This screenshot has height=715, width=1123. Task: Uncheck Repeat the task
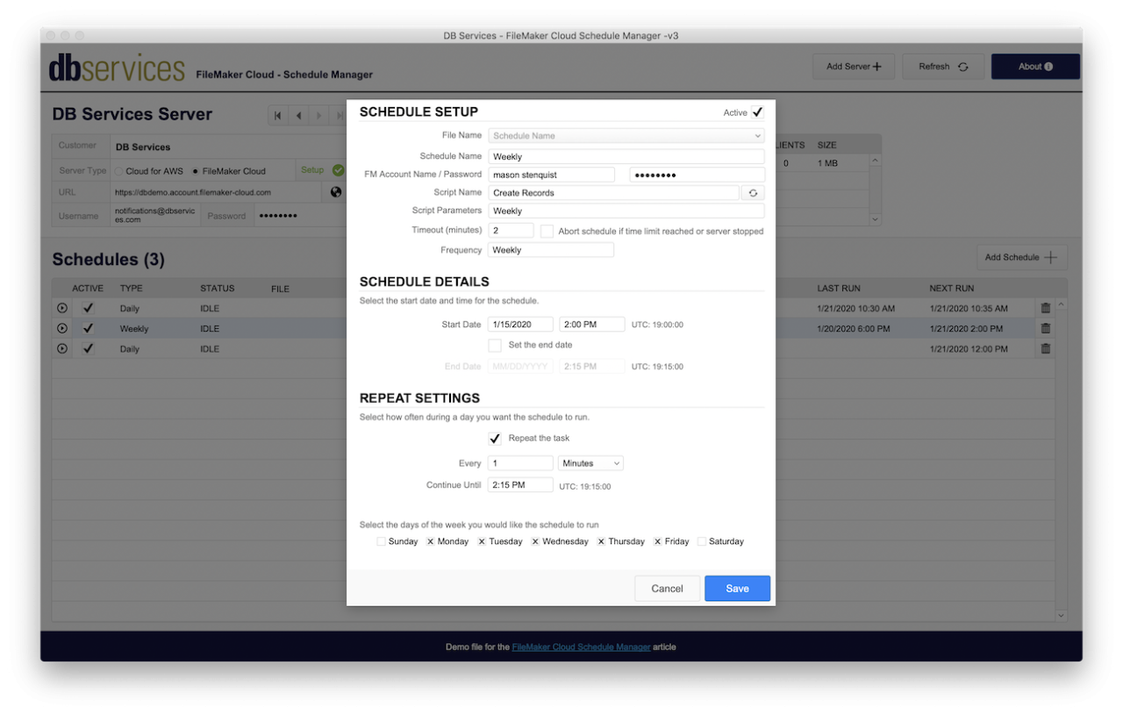click(x=495, y=439)
